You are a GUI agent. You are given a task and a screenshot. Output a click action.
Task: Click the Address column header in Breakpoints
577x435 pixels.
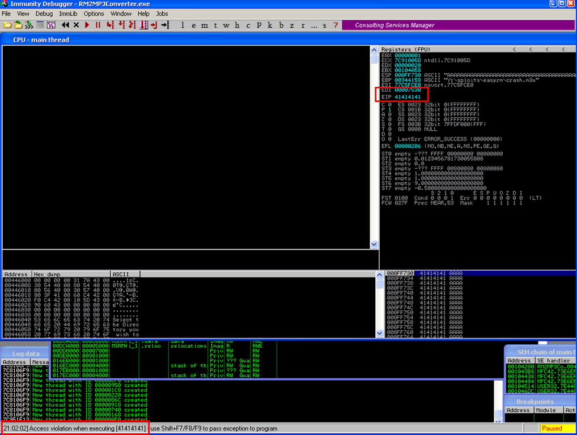518,410
